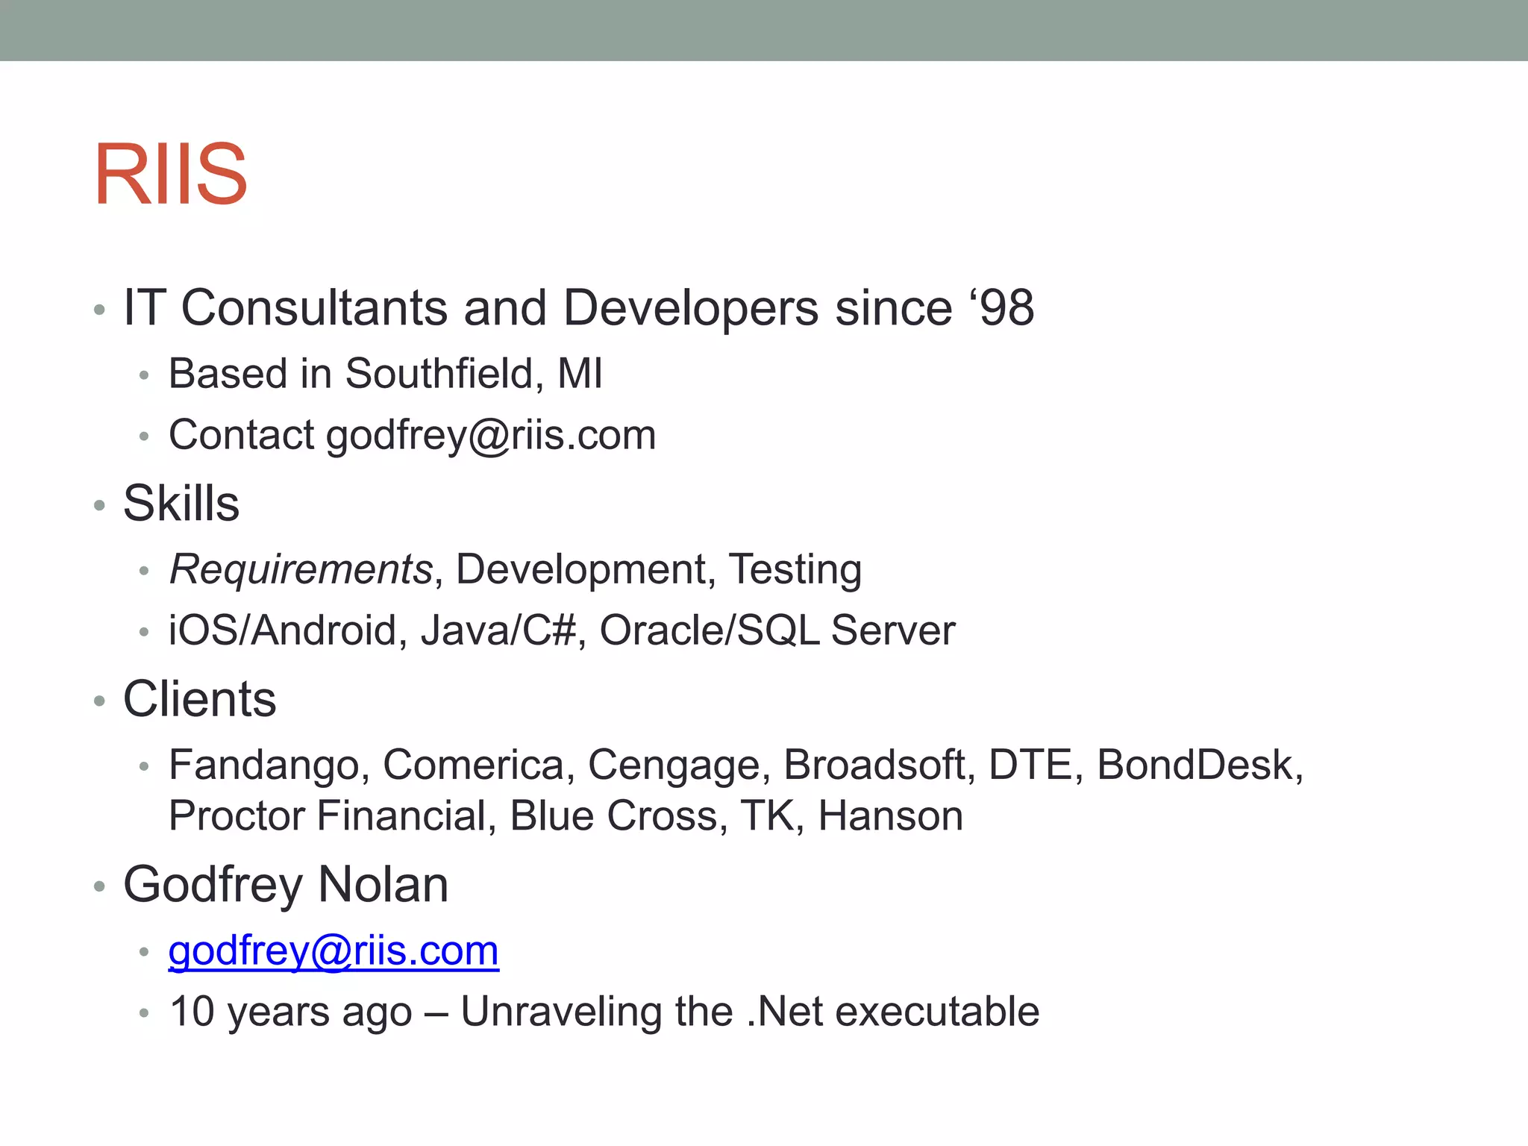Viewport: 1528px width, 1146px height.
Task: Select the 'Contact godfrey@riis.com' line
Action: (x=413, y=436)
